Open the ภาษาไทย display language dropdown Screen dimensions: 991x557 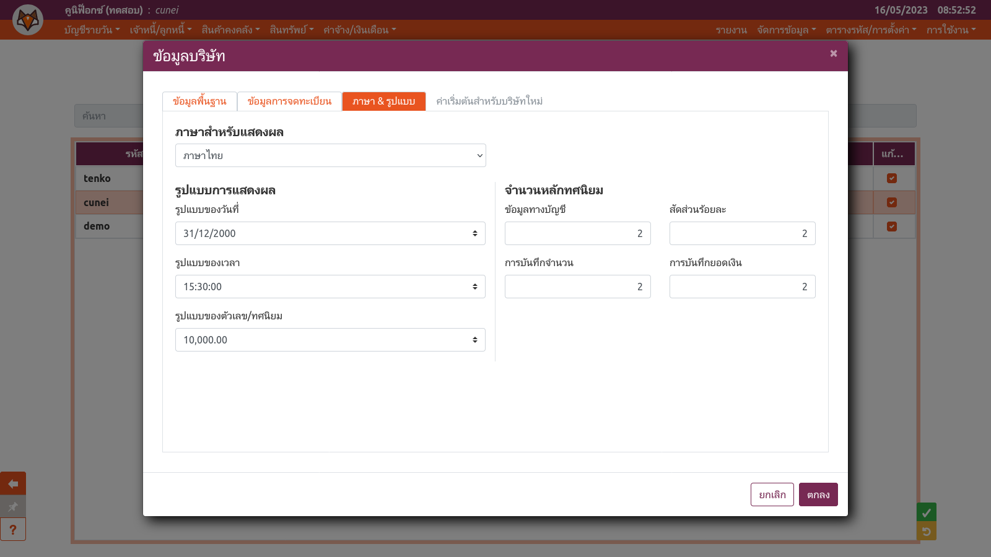(330, 155)
